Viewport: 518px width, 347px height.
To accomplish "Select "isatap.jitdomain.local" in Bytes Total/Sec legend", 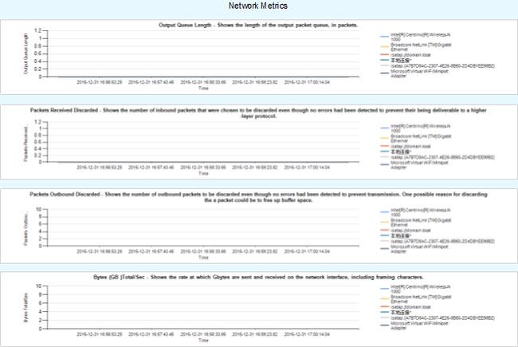I will (x=410, y=307).
